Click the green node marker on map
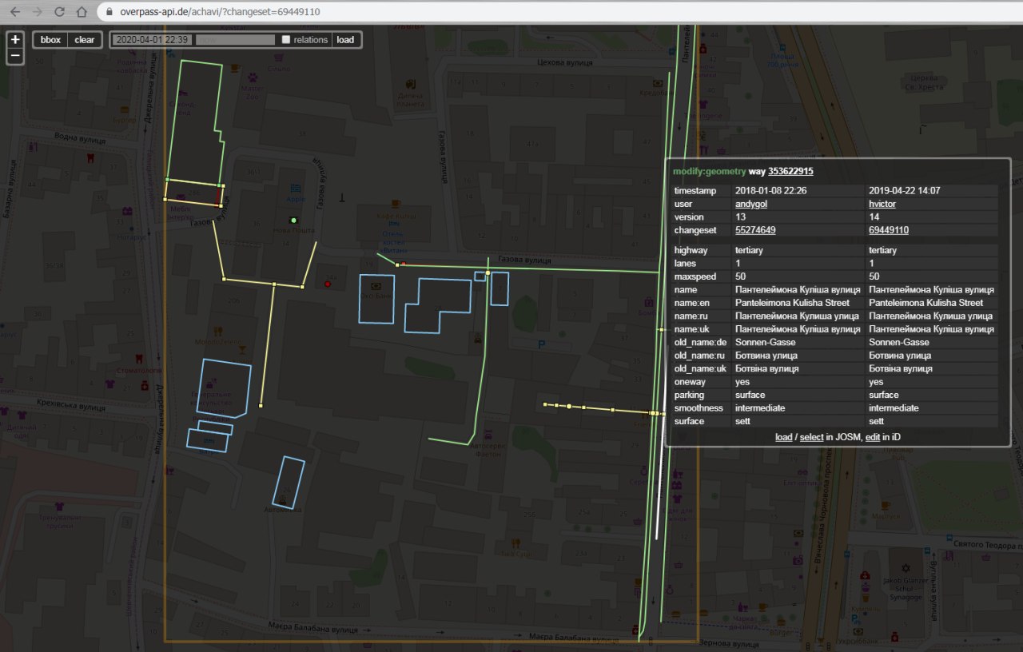This screenshot has height=652, width=1023. click(294, 220)
